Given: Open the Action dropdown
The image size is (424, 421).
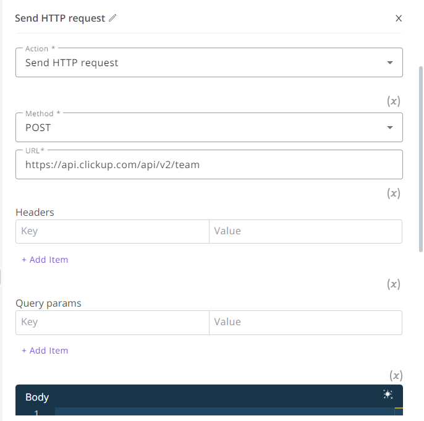Looking at the screenshot, I should pyautogui.click(x=209, y=62).
